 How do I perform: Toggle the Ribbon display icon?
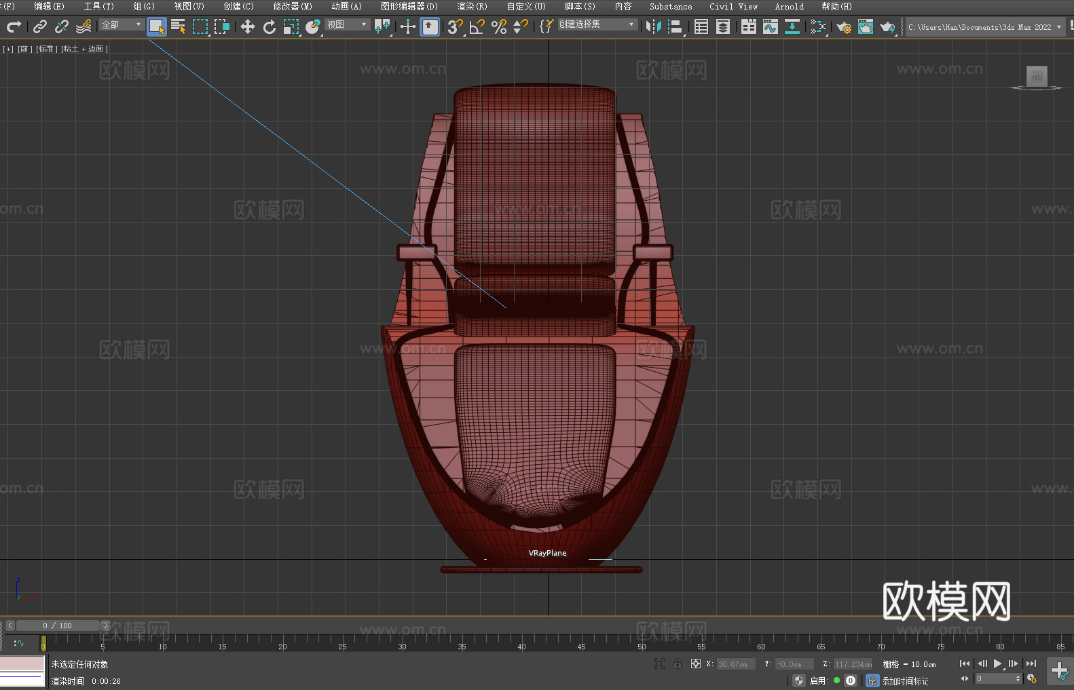[x=749, y=26]
